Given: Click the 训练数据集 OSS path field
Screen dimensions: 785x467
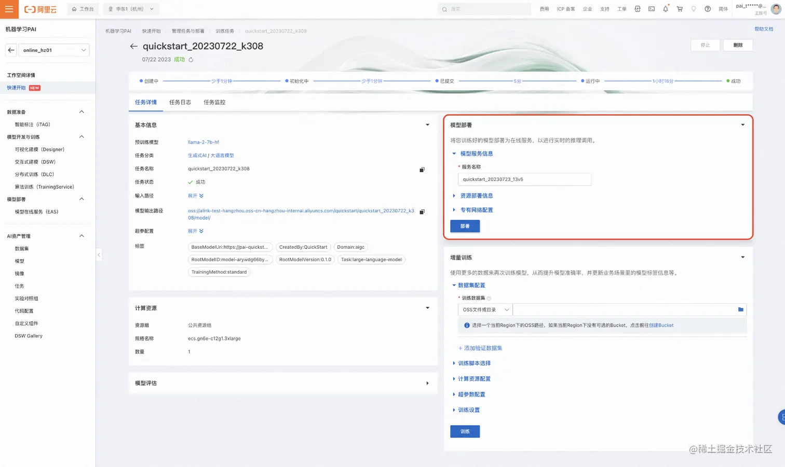Looking at the screenshot, I should coord(625,309).
